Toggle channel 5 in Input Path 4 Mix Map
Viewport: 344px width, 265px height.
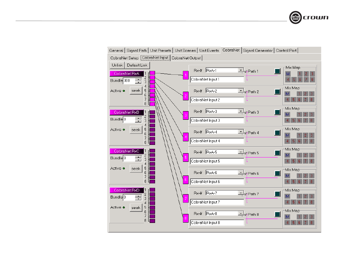click(x=293, y=141)
